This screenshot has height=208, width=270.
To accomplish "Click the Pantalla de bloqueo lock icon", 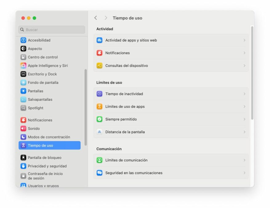I will (x=23, y=157).
